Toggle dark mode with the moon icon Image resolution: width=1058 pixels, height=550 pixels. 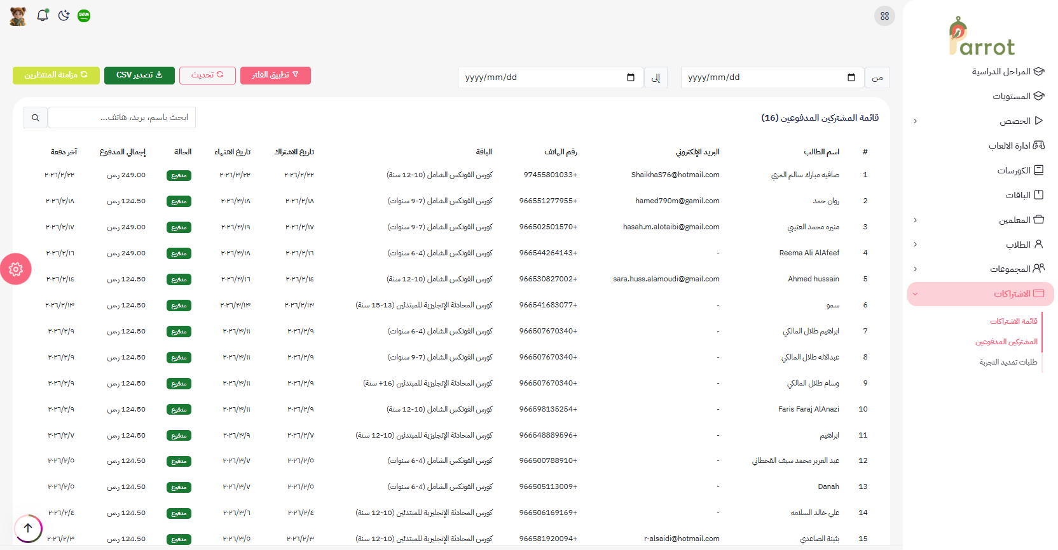[x=64, y=15]
